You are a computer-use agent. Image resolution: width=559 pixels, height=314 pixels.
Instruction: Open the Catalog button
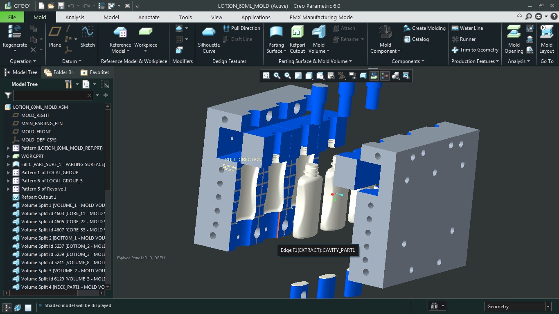416,39
